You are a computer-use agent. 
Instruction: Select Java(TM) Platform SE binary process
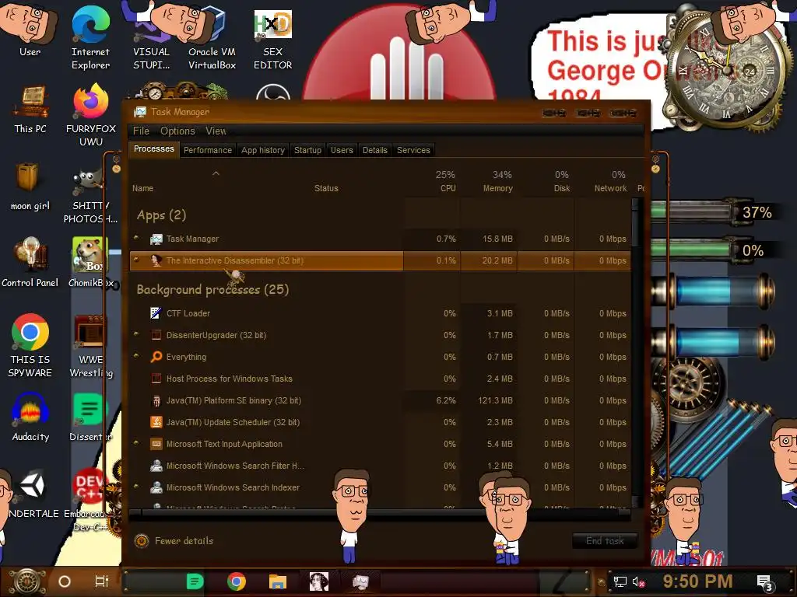[380, 400]
